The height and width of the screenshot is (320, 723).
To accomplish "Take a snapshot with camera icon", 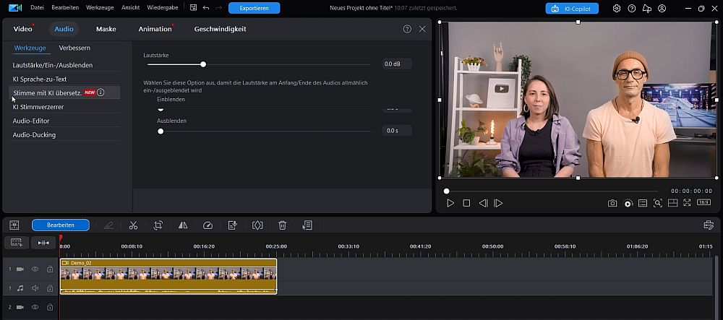I will (612, 203).
